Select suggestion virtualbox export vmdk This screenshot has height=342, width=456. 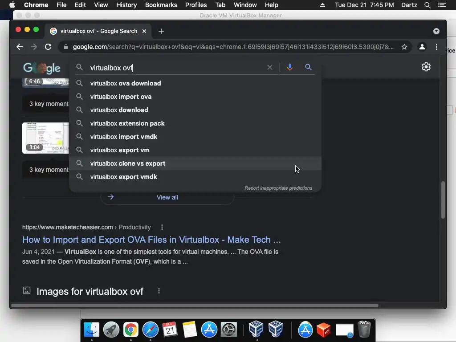(x=195, y=177)
